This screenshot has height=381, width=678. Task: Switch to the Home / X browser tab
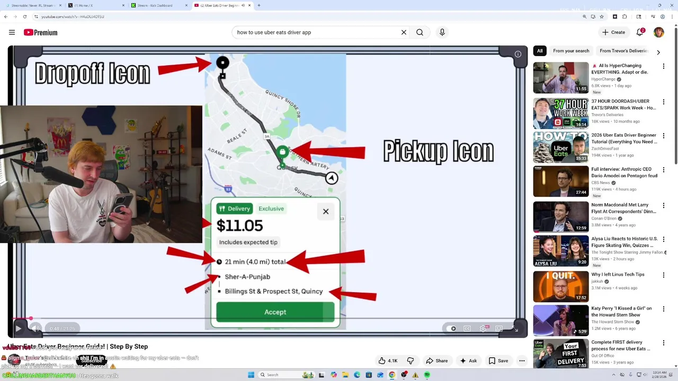tap(95, 5)
